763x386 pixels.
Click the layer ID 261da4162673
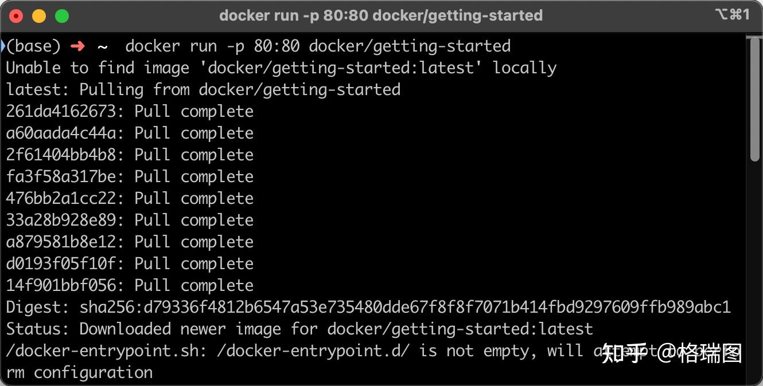(61, 112)
